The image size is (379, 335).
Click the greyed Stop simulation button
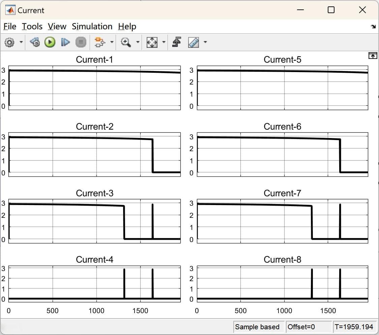click(x=81, y=42)
